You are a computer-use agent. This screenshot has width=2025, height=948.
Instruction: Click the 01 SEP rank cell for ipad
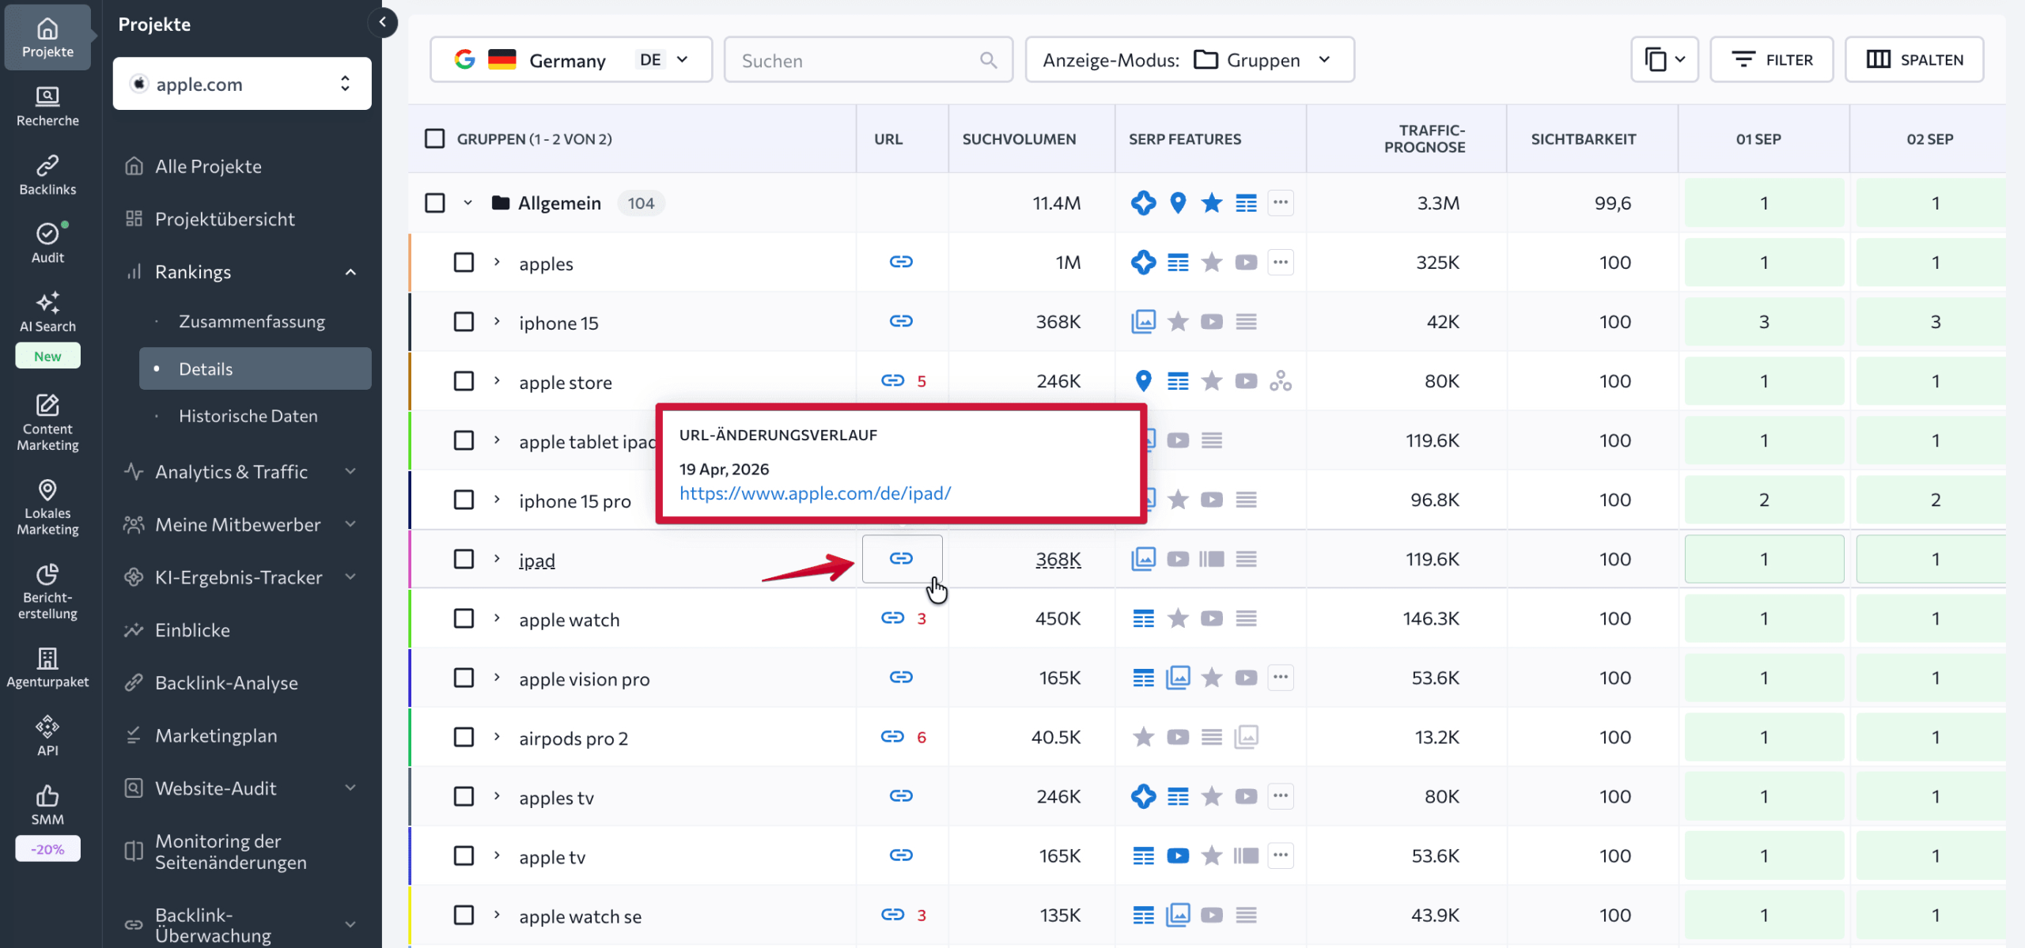[x=1764, y=558]
